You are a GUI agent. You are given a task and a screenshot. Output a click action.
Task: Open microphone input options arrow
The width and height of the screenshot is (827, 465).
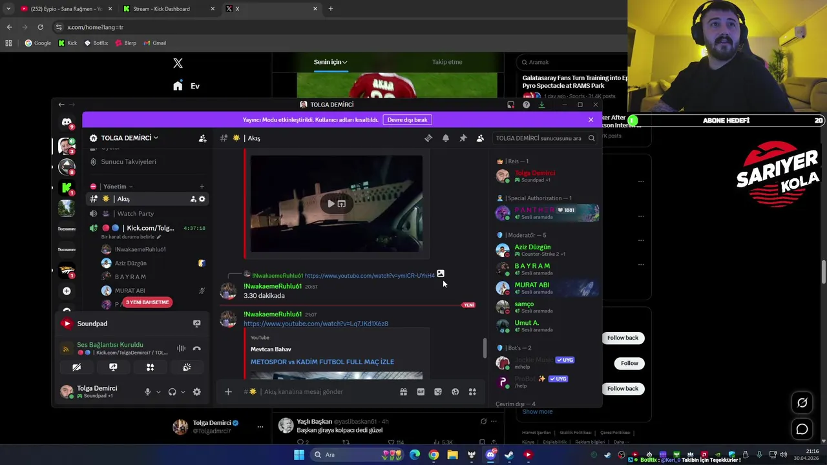click(x=158, y=392)
